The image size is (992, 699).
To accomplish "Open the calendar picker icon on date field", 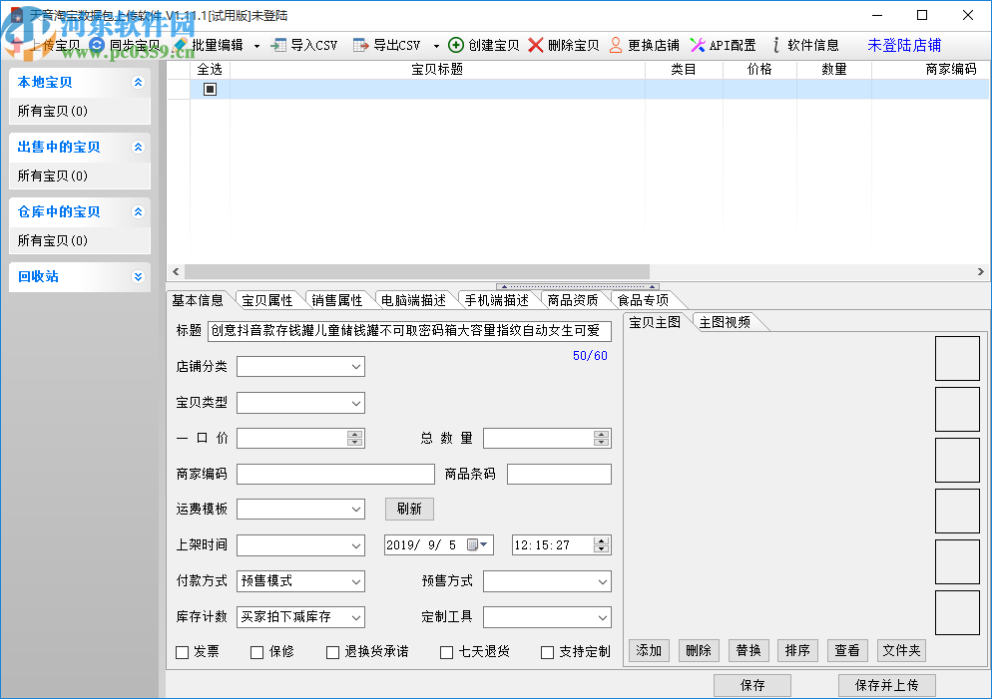I will click(473, 544).
